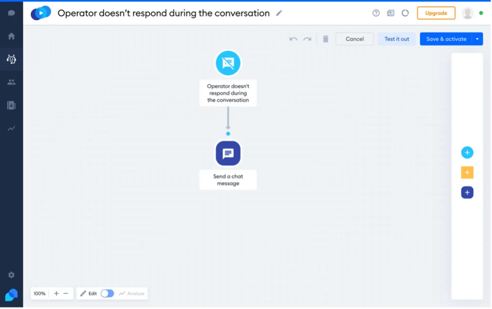
Task: Open the analytics line chart icon in sidebar
Action: point(12,128)
